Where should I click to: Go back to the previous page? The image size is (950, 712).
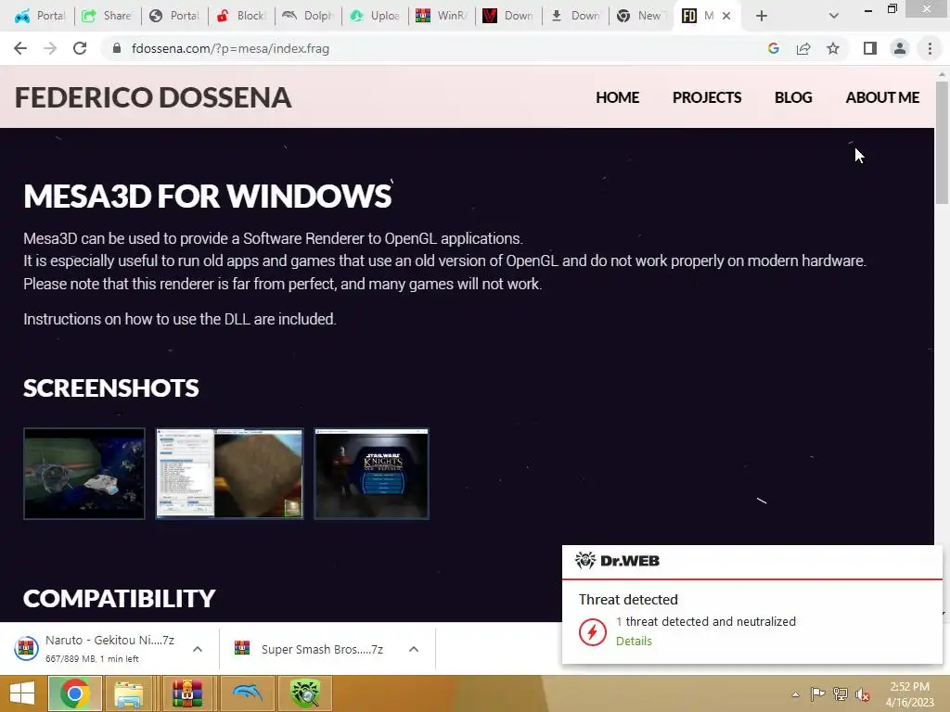tap(20, 48)
